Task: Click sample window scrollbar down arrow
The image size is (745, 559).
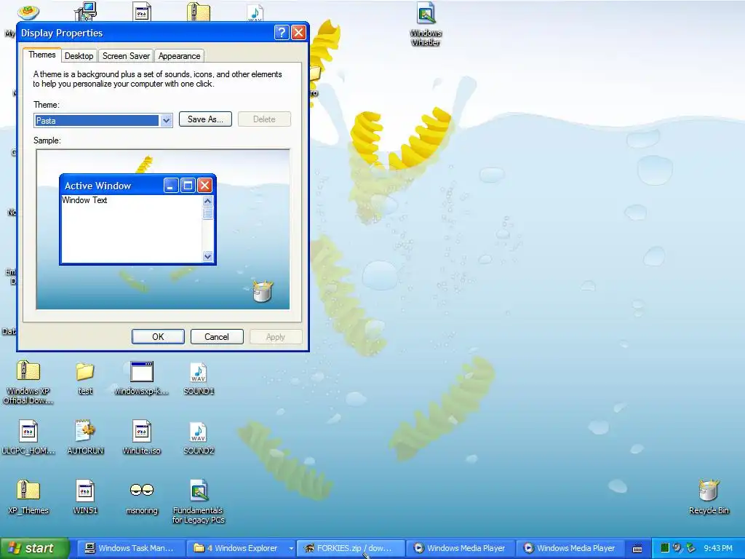Action: tap(207, 256)
